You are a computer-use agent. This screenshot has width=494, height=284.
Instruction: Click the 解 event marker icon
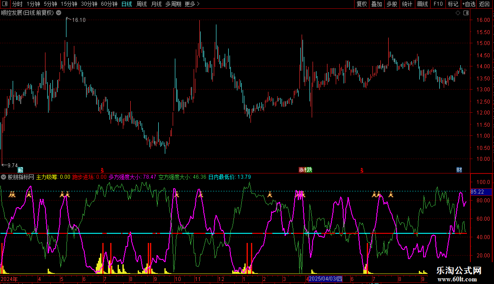pyautogui.click(x=20, y=170)
